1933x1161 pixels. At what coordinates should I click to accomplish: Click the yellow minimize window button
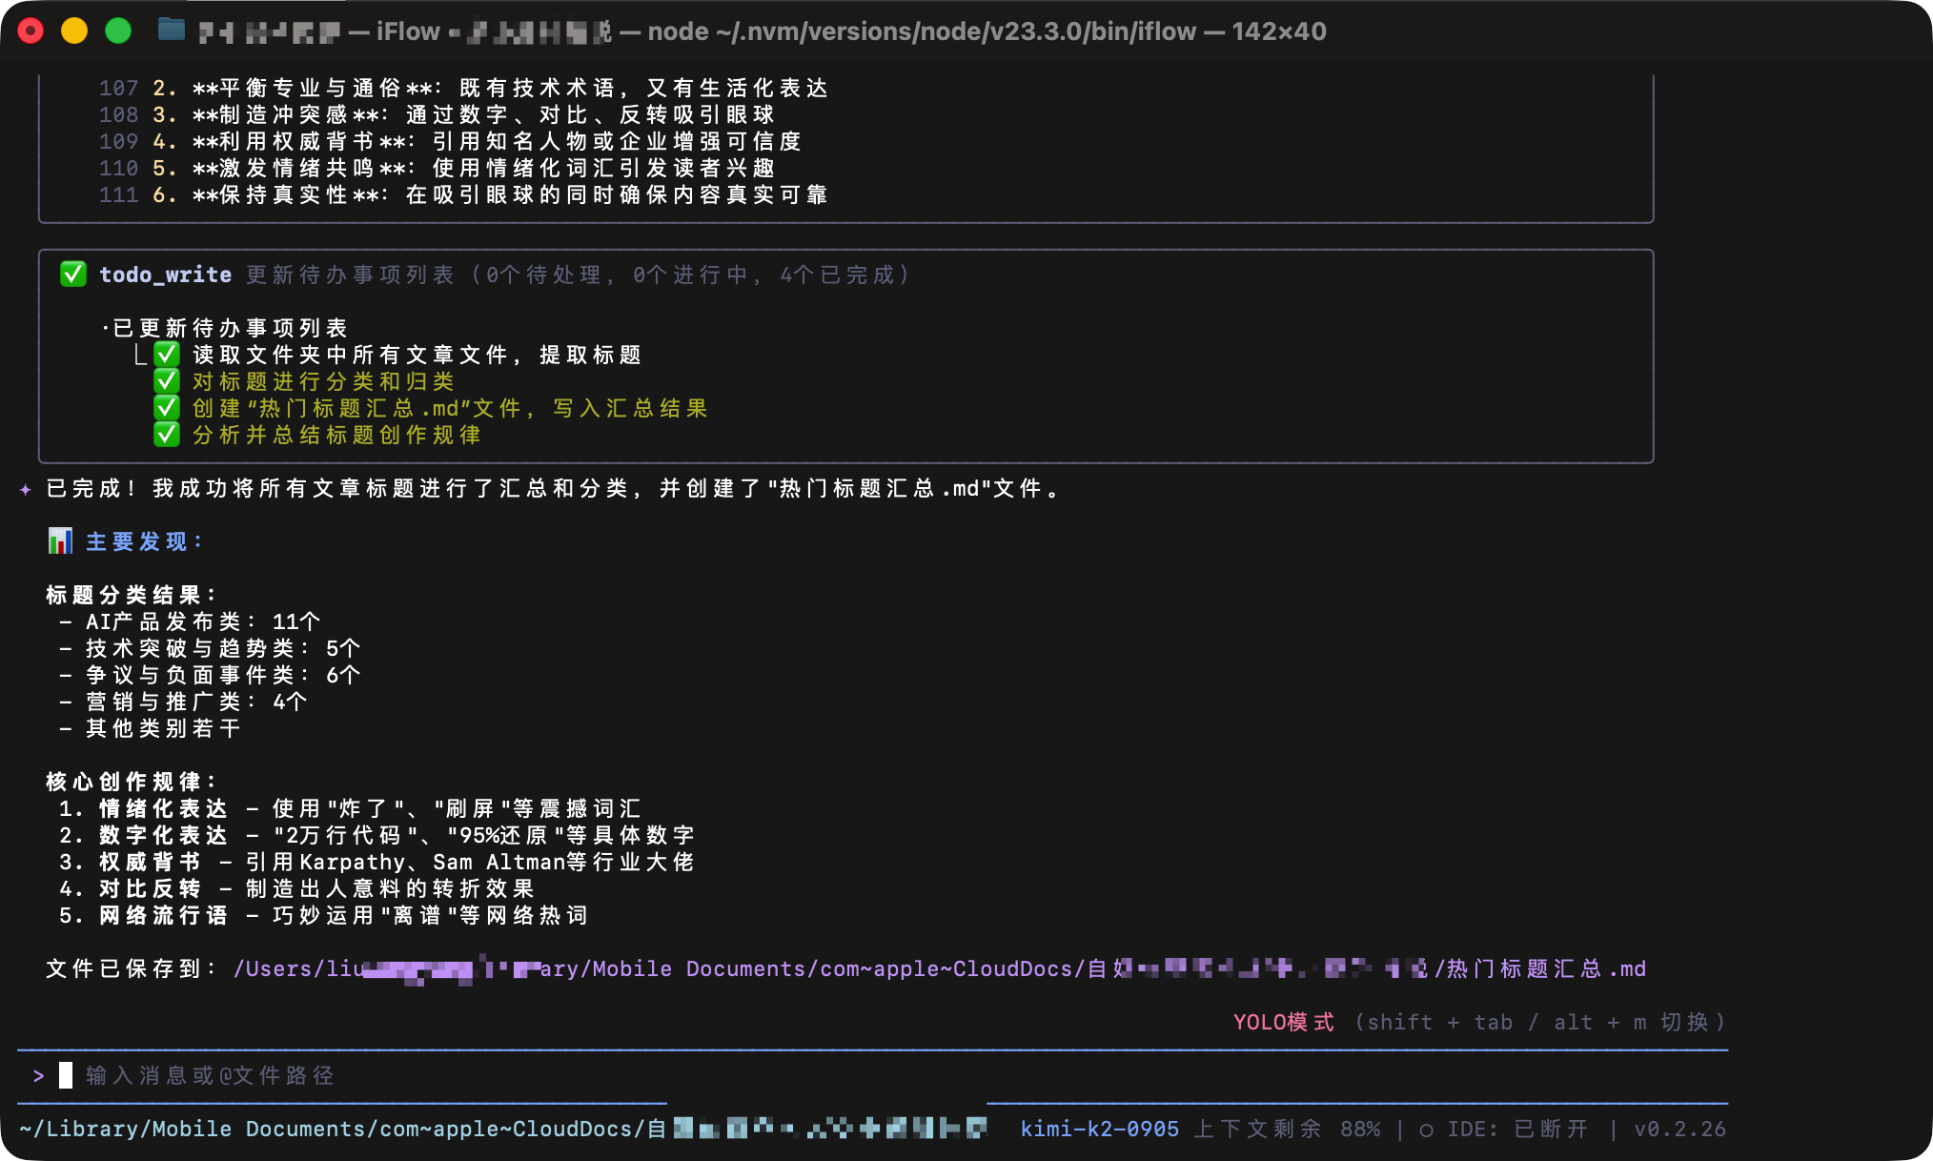[x=74, y=31]
